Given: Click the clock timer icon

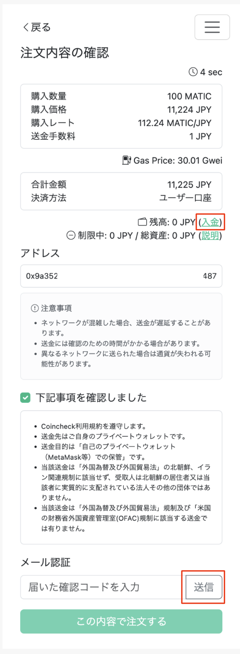Looking at the screenshot, I should (193, 72).
